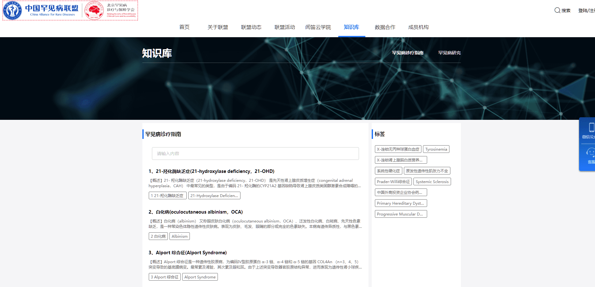Viewport: 595px width, 287px height.
Task: Click the 罕见病诊疗指南 section heading
Action: [x=163, y=134]
